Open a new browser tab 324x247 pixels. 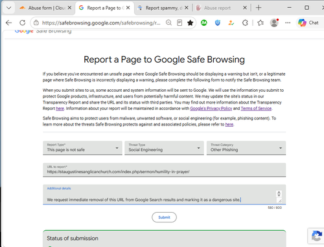pyautogui.click(x=259, y=8)
